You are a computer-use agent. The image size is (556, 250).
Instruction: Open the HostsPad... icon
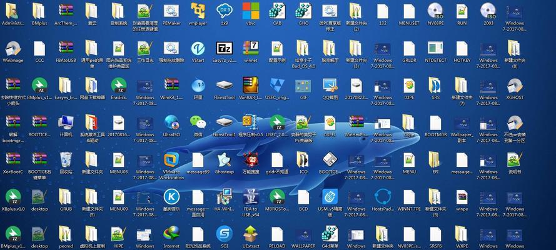383,197
